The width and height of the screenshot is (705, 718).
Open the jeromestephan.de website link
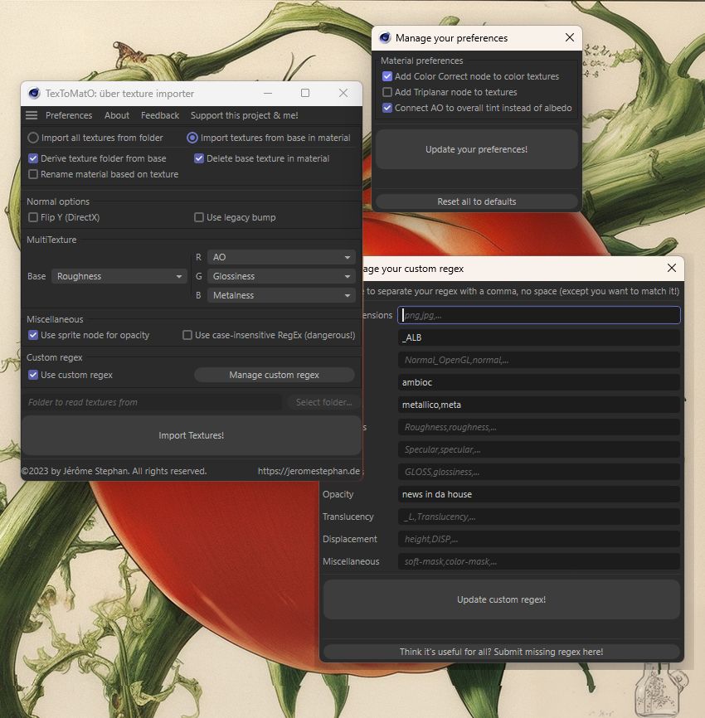309,471
